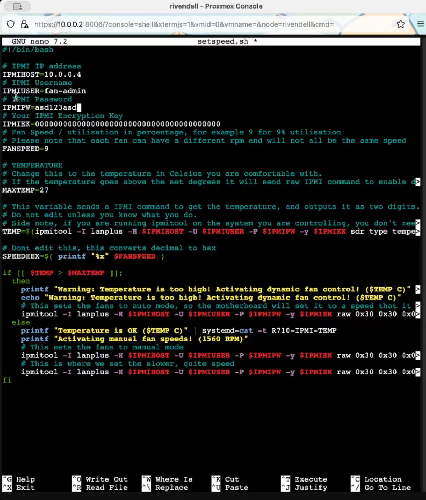Bookmark this page with star icon
The image size is (426, 500).
coord(400,24)
